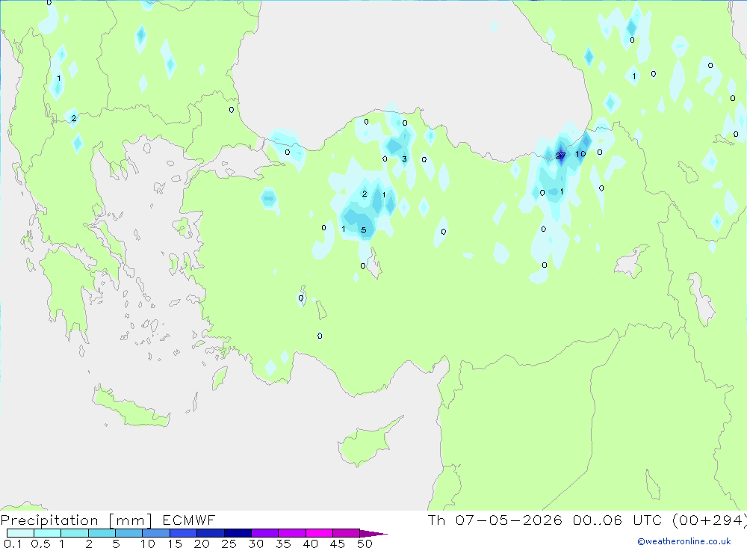
Task: Click the '50' legend scale label
Action: click(x=365, y=544)
